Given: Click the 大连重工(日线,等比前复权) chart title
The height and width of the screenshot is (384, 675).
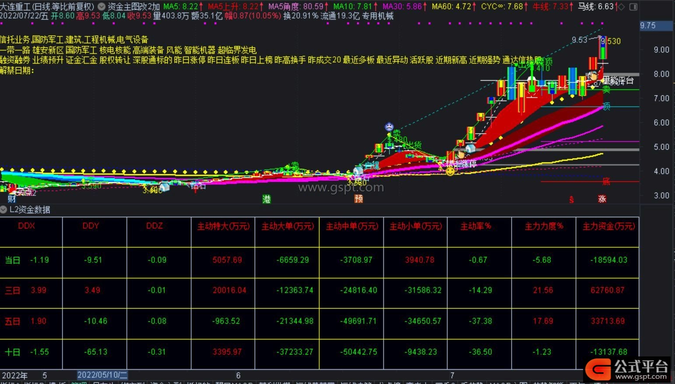Looking at the screenshot, I should (x=47, y=7).
